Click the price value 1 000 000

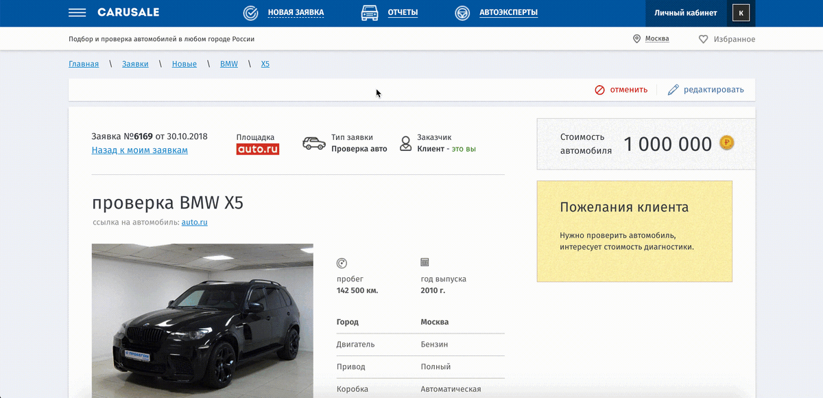(668, 144)
